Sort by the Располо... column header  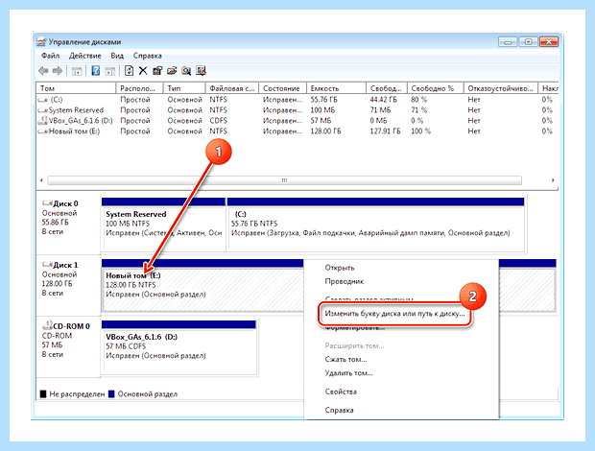(140, 88)
